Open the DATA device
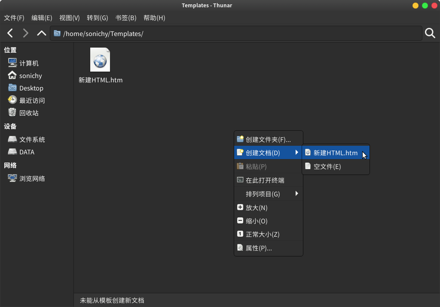440x307 pixels. pos(26,152)
